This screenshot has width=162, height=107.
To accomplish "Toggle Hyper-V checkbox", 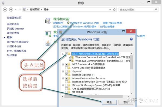I will [66, 71].
